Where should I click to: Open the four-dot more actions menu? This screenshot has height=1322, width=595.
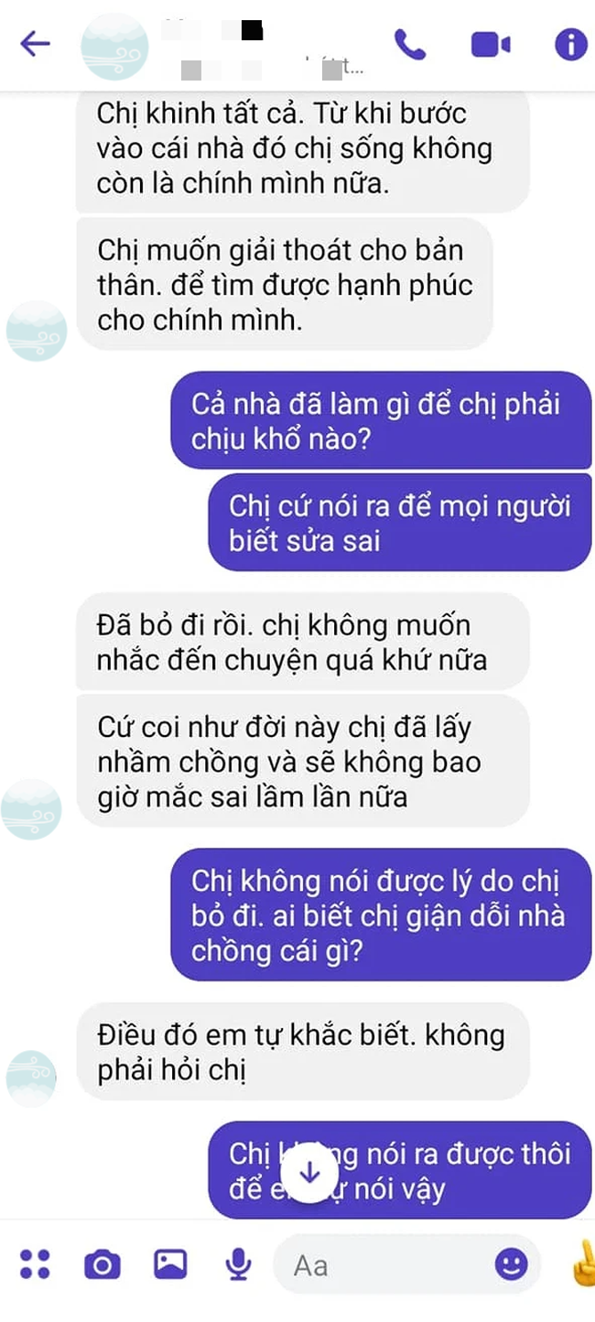35,1264
